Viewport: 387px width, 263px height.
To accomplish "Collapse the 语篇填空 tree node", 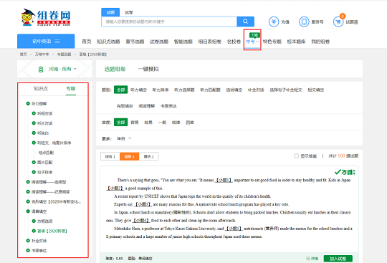I will (x=28, y=211).
